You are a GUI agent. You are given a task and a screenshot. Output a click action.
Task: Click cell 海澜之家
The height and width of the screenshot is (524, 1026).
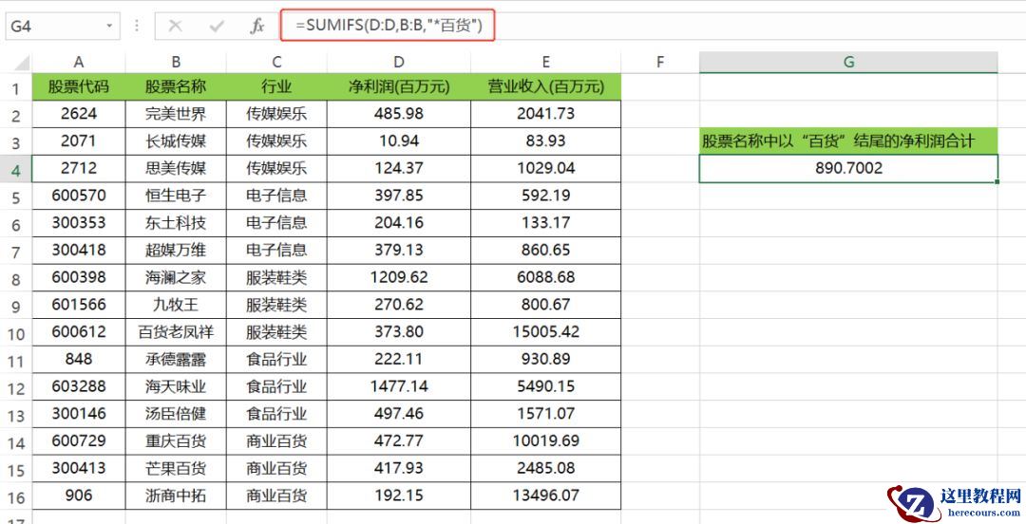176,278
